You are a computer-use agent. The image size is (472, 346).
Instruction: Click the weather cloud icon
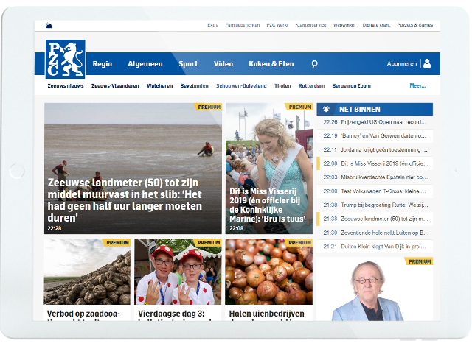49,25
